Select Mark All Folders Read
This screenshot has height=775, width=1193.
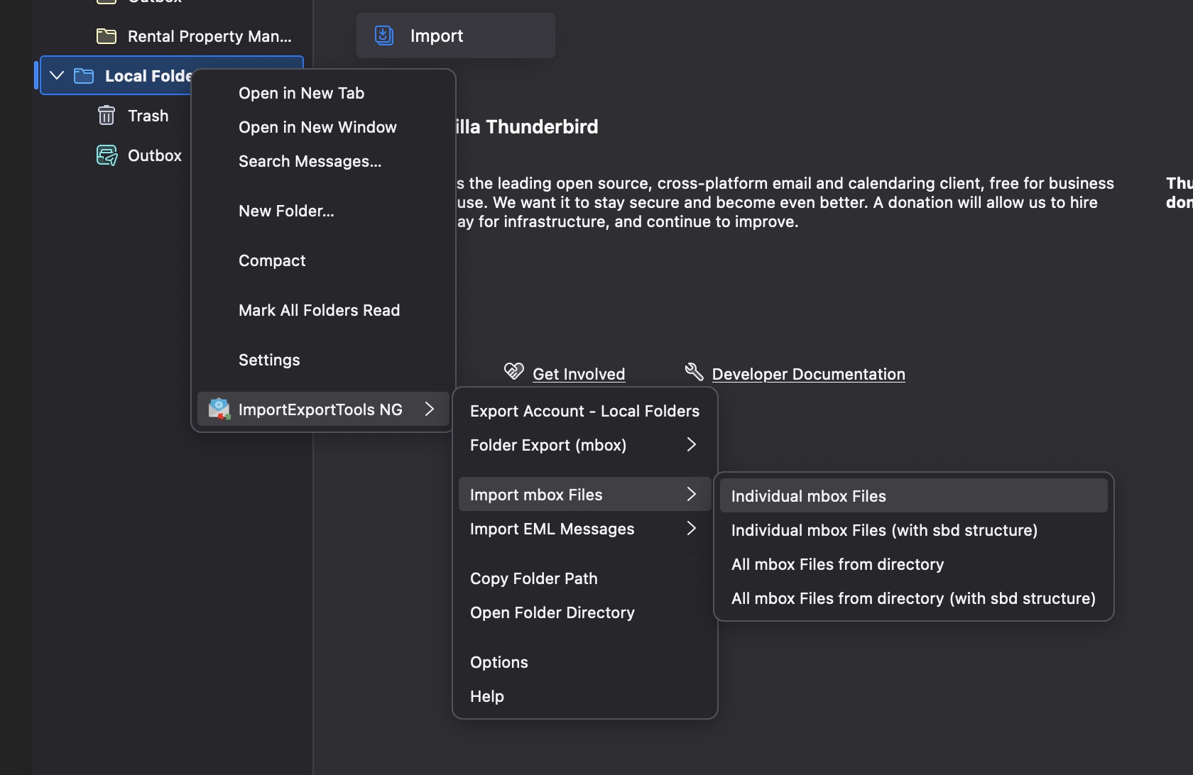point(323,310)
